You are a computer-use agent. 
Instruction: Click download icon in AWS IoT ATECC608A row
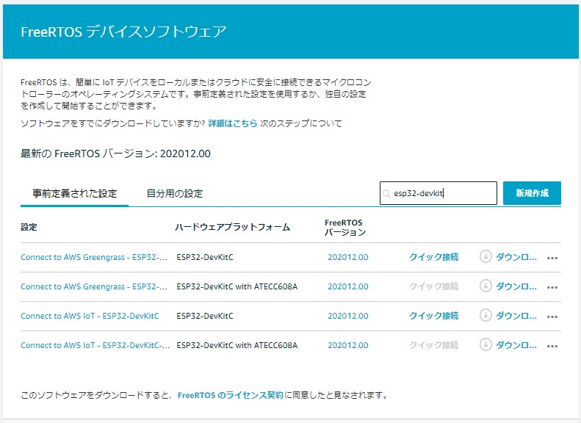[486, 345]
